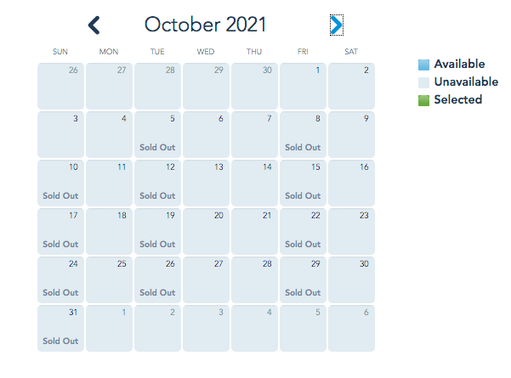511x378 pixels.
Task: Click September 26 greyed-out date
Action: tap(60, 85)
